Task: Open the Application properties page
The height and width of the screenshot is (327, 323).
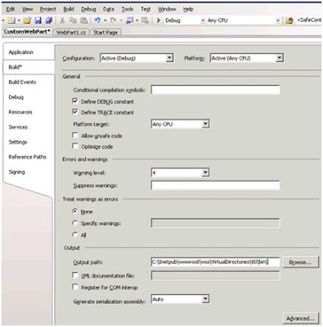Action: tap(21, 52)
